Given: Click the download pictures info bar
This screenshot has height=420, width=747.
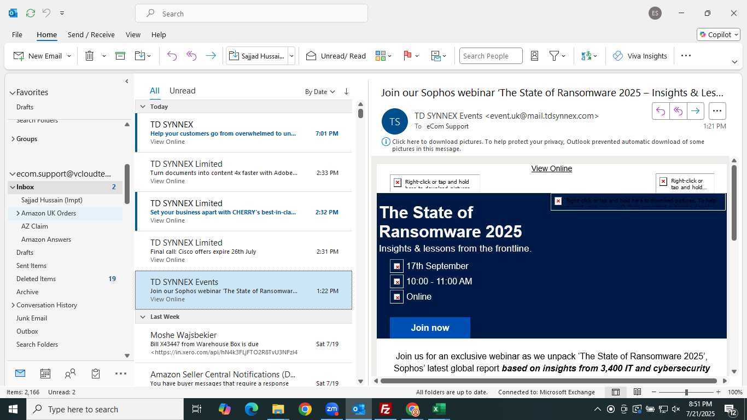Looking at the screenshot, I should [x=548, y=145].
